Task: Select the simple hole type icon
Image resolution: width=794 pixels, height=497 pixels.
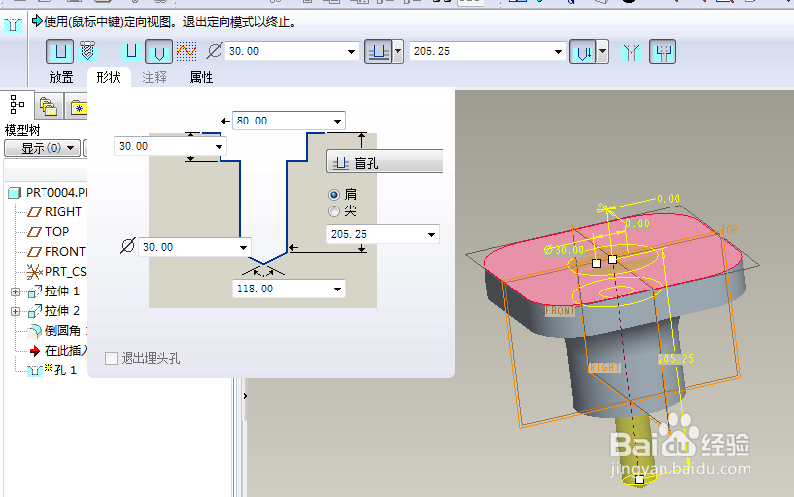Action: 60,51
